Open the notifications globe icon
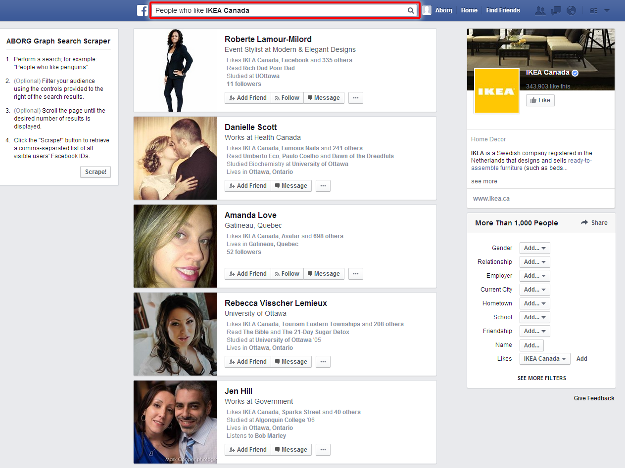 (x=571, y=10)
